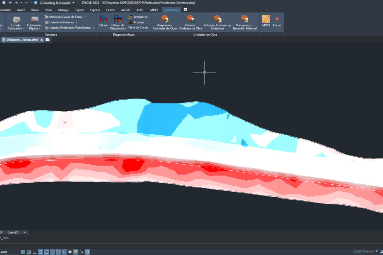The image size is (383, 255).
Task: Toggle transparency/model button in status bar
Action: [76, 252]
